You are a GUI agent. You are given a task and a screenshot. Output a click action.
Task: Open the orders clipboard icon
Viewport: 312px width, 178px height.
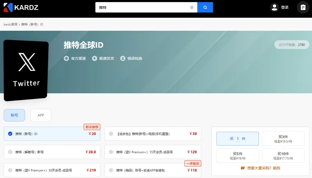[303, 7]
